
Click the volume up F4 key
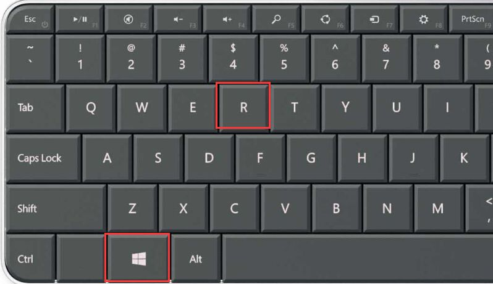click(227, 19)
